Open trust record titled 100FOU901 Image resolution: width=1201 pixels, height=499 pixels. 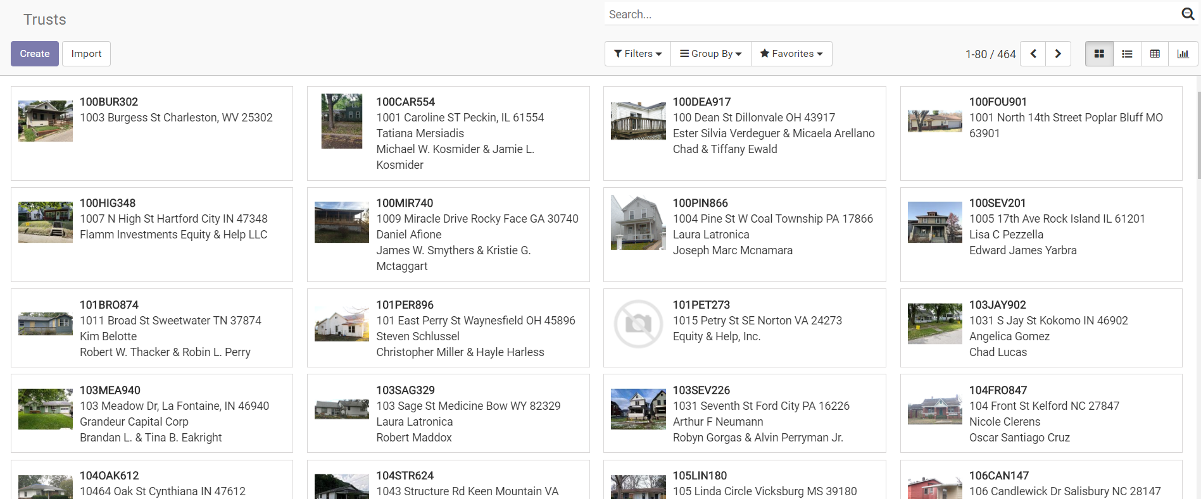pyautogui.click(x=998, y=102)
